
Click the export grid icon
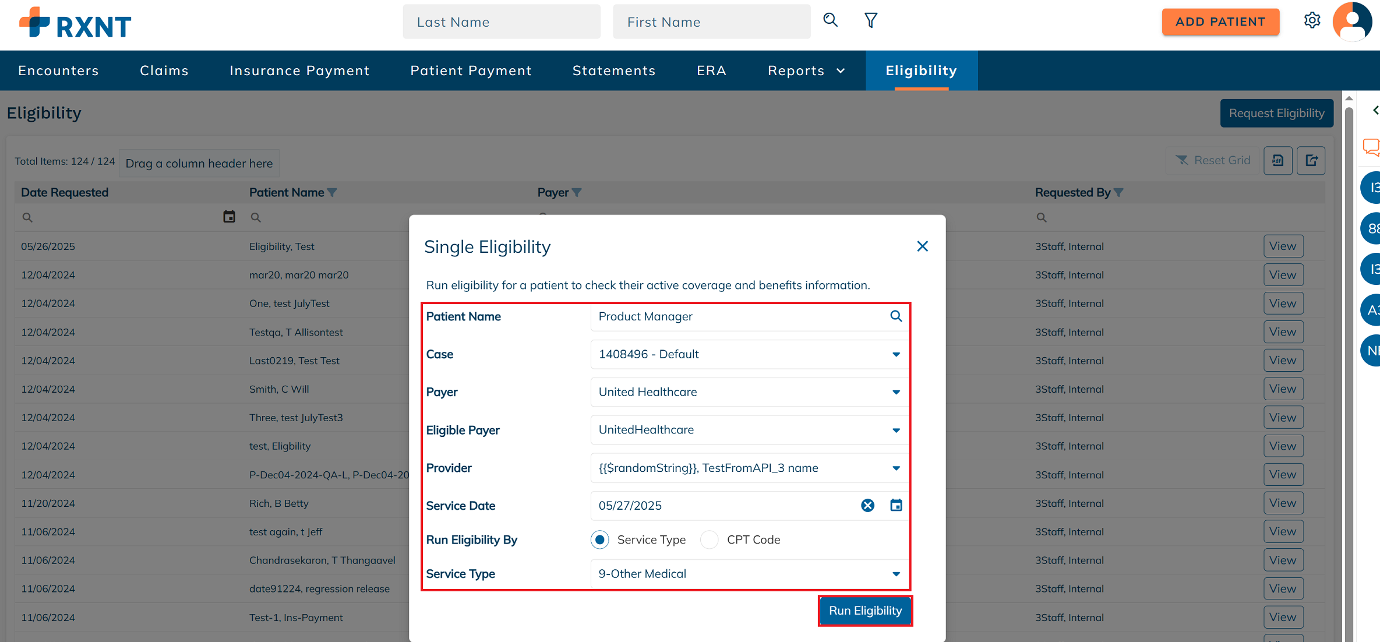point(1311,161)
